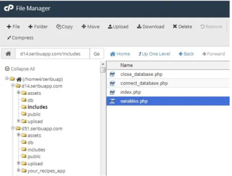The height and width of the screenshot is (176, 232).
Task: Create a new file with +File
Action: click(x=13, y=27)
